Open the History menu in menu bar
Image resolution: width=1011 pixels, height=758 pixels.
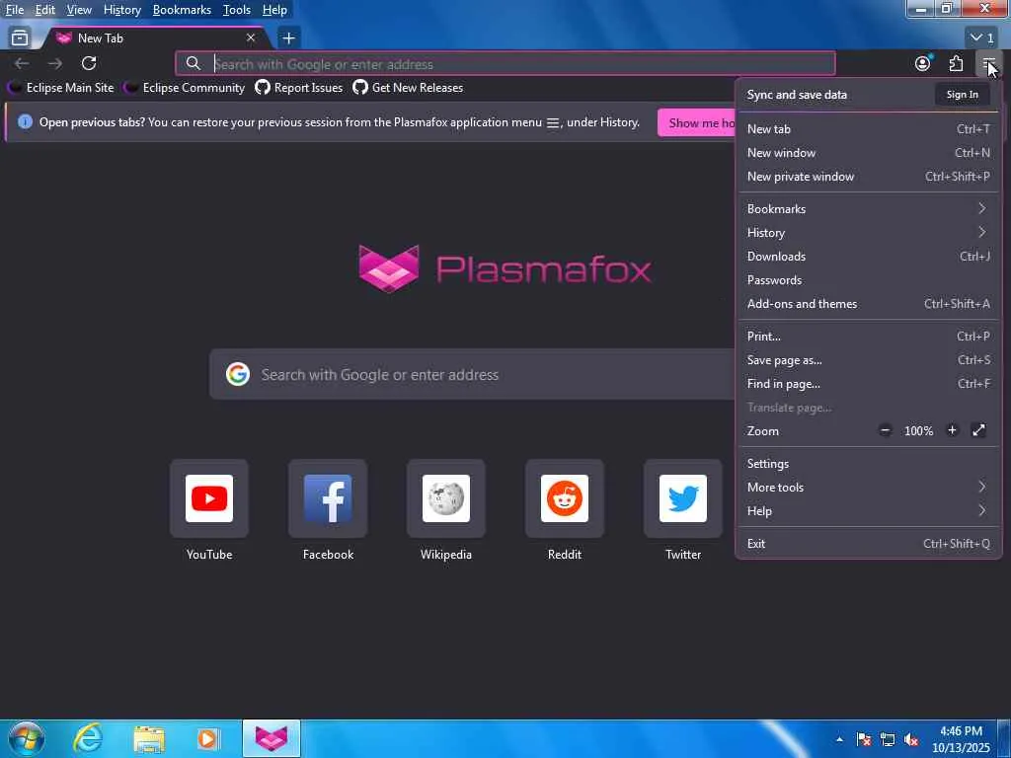coord(122,10)
